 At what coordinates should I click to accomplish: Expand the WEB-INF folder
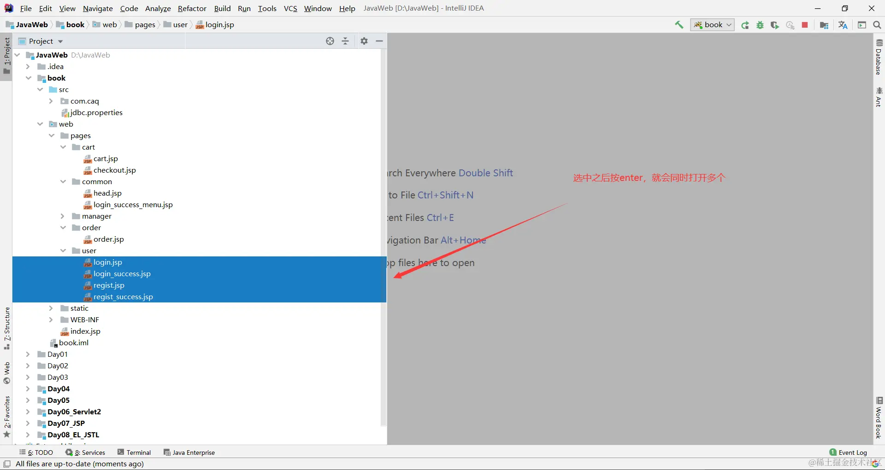point(51,319)
